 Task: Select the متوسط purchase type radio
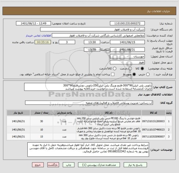134,75
